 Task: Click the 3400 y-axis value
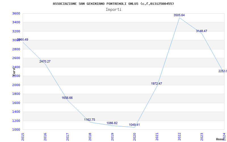point(16,22)
